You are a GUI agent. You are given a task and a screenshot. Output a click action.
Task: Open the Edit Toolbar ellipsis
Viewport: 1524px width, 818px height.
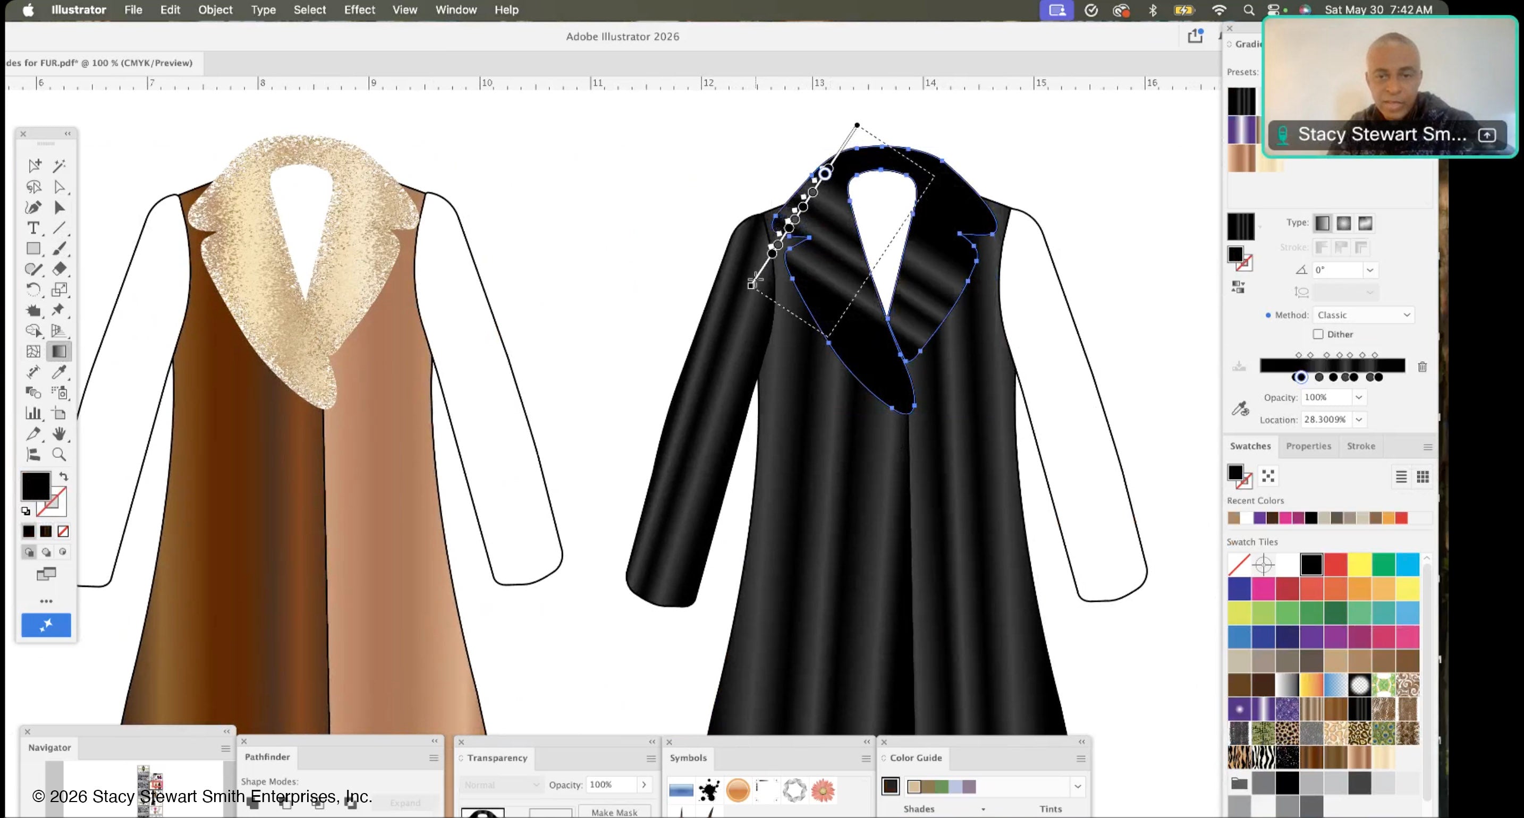pos(46,601)
